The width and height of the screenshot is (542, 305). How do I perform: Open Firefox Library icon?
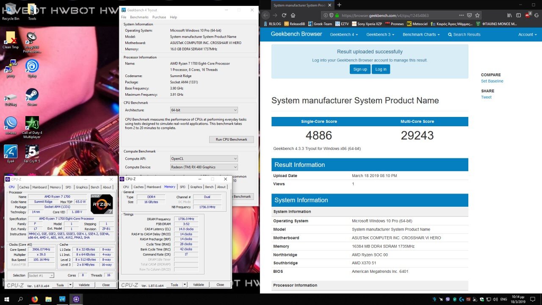(510, 15)
